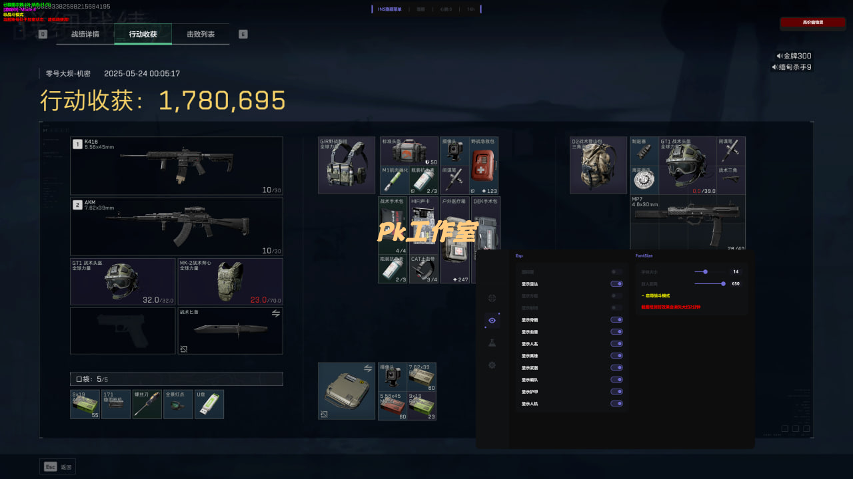Click the MK-2 tactical vest armor slot
The width and height of the screenshot is (853, 479).
click(x=230, y=281)
